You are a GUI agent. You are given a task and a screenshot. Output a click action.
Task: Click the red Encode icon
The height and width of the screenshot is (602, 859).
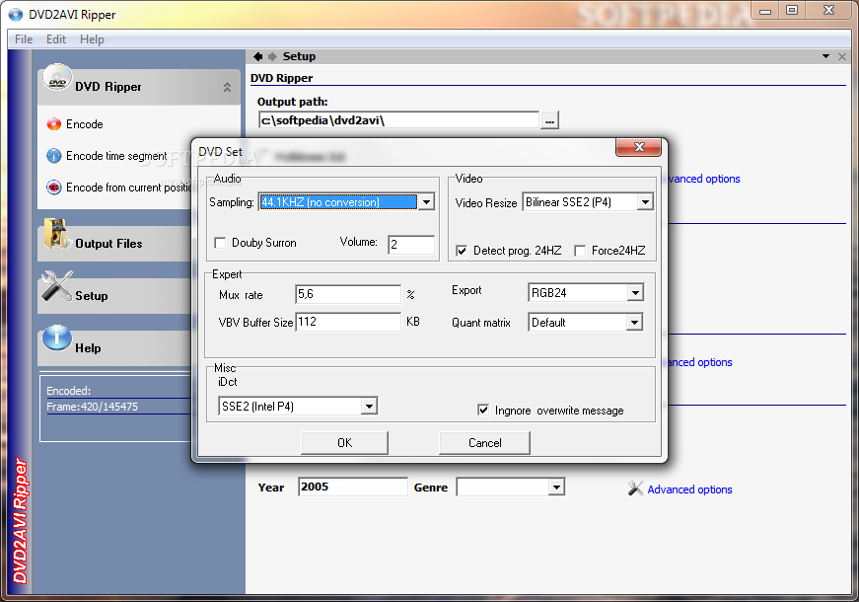coord(53,124)
